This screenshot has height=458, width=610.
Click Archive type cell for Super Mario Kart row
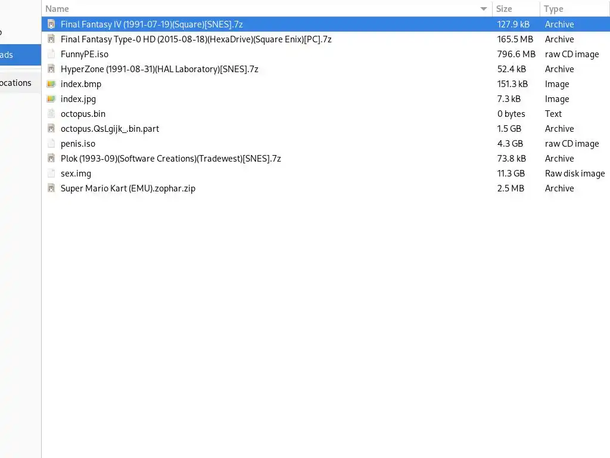pos(559,188)
